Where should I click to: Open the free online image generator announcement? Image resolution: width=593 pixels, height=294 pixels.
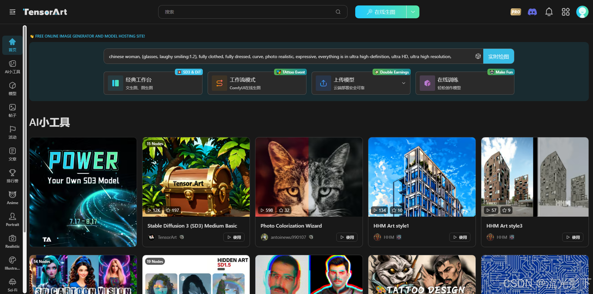coord(87,36)
